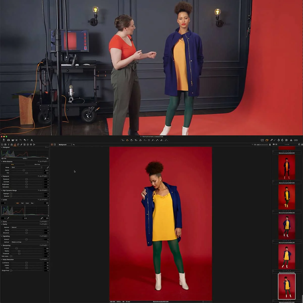Click the Import images icon
This screenshot has width=303, height=303.
point(4,140)
